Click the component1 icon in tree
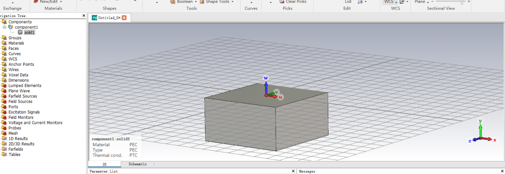Screen dimensions: 505x174 click(11, 27)
